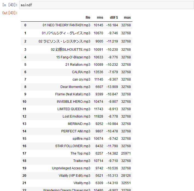Click the dBFS column header
The width and height of the screenshot is (194, 191).
point(114,18)
